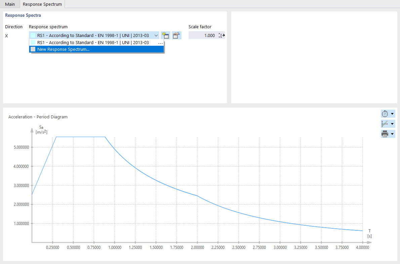The height and width of the screenshot is (264, 400).
Task: Click the Acceleration - Period Diagram title
Action: point(38,117)
